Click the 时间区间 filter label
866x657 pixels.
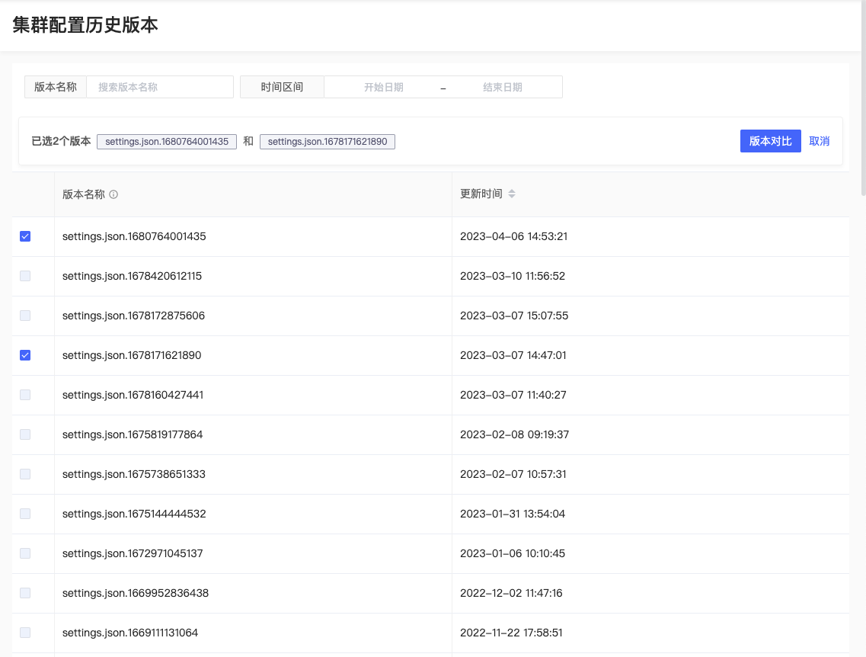(x=283, y=88)
